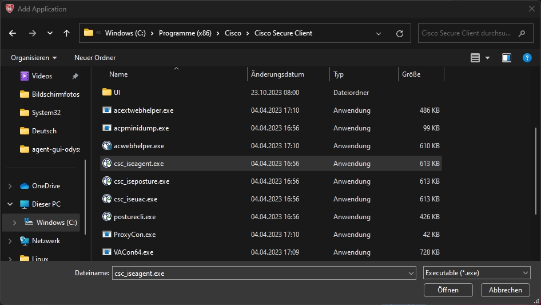The width and height of the screenshot is (541, 305).
Task: Select the UI folder icon
Action: (107, 92)
